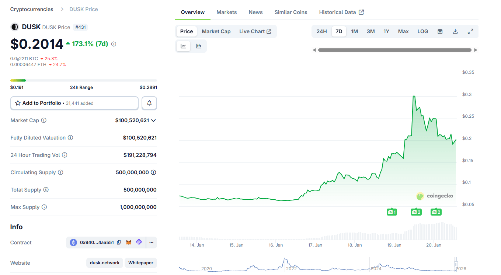The height and width of the screenshot is (275, 501).
Task: Open the Similar Coins tab
Action: [291, 12]
